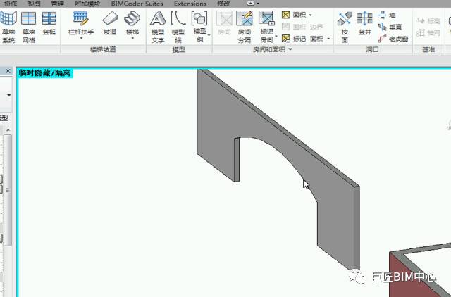Go to the 管理 ribbon tab

pyautogui.click(x=57, y=4)
